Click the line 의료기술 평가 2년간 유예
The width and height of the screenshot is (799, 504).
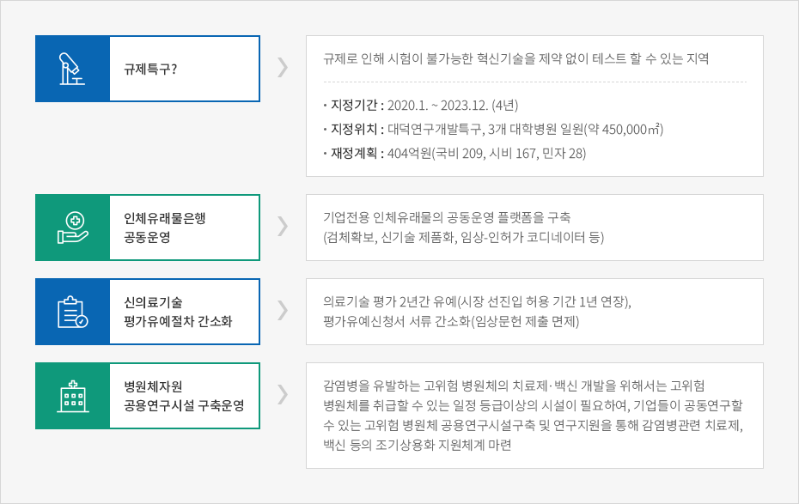click(x=478, y=302)
